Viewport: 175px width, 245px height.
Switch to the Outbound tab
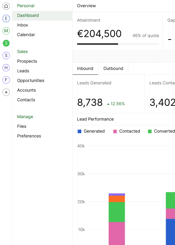(113, 69)
